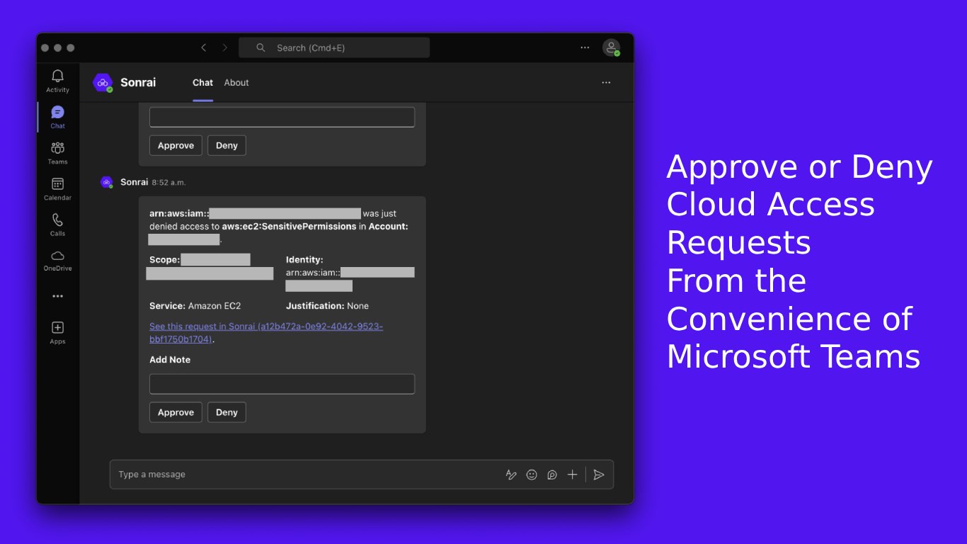Click the Sonrai app logo in header
967x544 pixels.
click(103, 83)
